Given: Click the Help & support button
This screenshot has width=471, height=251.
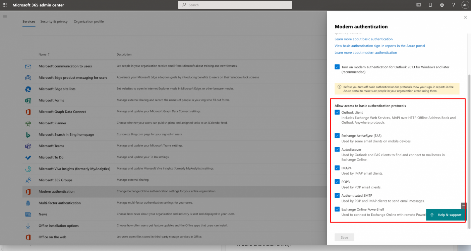Looking at the screenshot, I should 446,215.
